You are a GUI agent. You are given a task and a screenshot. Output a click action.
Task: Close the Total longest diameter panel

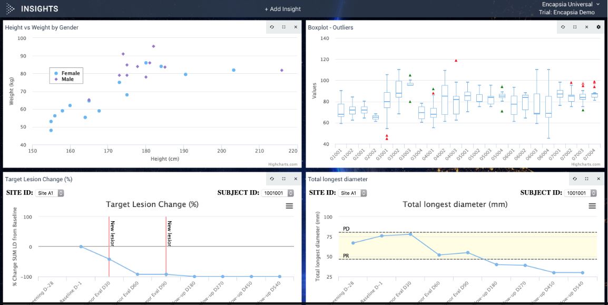(599, 179)
